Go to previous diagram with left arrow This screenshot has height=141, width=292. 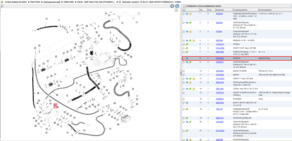(172, 6)
